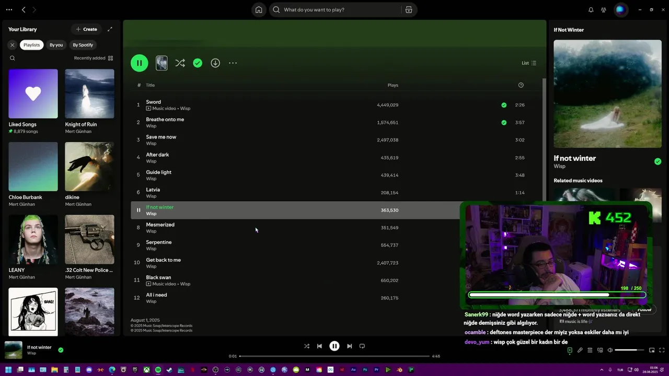Open the LEANY playlist
This screenshot has width=669, height=376.
(x=33, y=248)
